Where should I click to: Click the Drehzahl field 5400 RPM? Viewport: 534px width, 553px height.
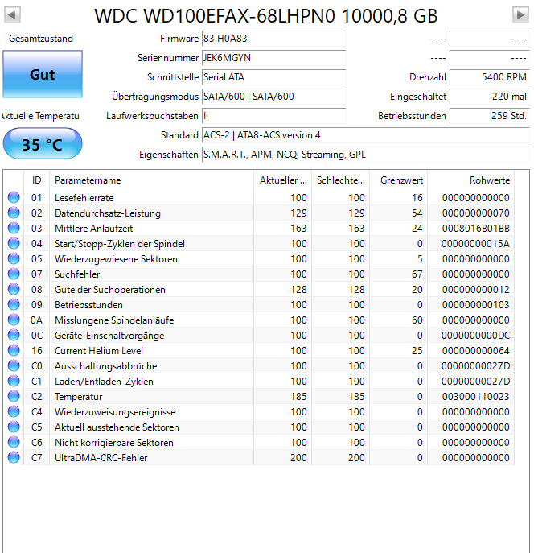[x=489, y=77]
